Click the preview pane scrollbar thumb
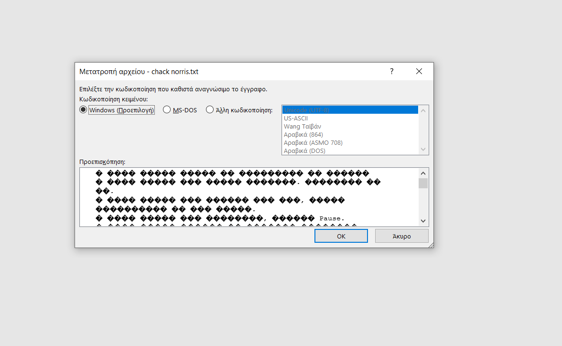562x346 pixels. click(x=423, y=184)
